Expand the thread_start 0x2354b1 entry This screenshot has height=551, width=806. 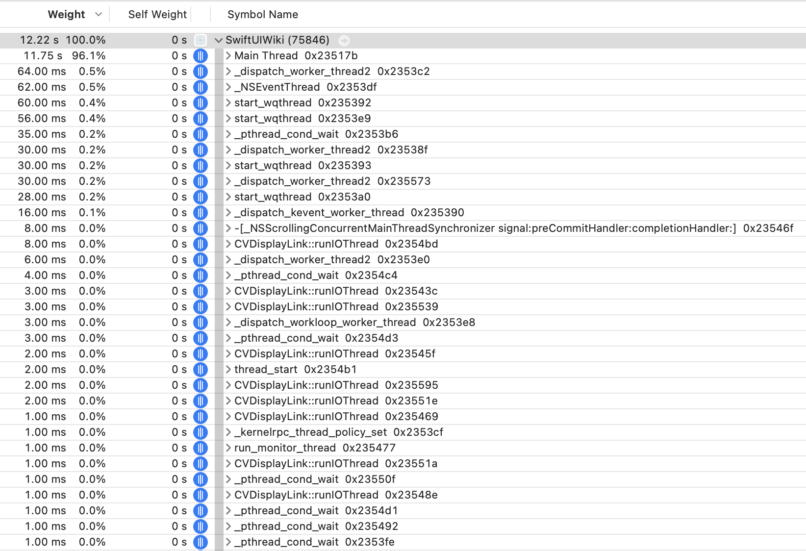pos(227,369)
